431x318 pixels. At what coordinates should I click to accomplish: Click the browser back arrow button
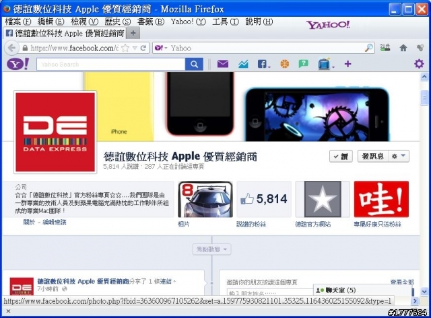tap(12, 48)
